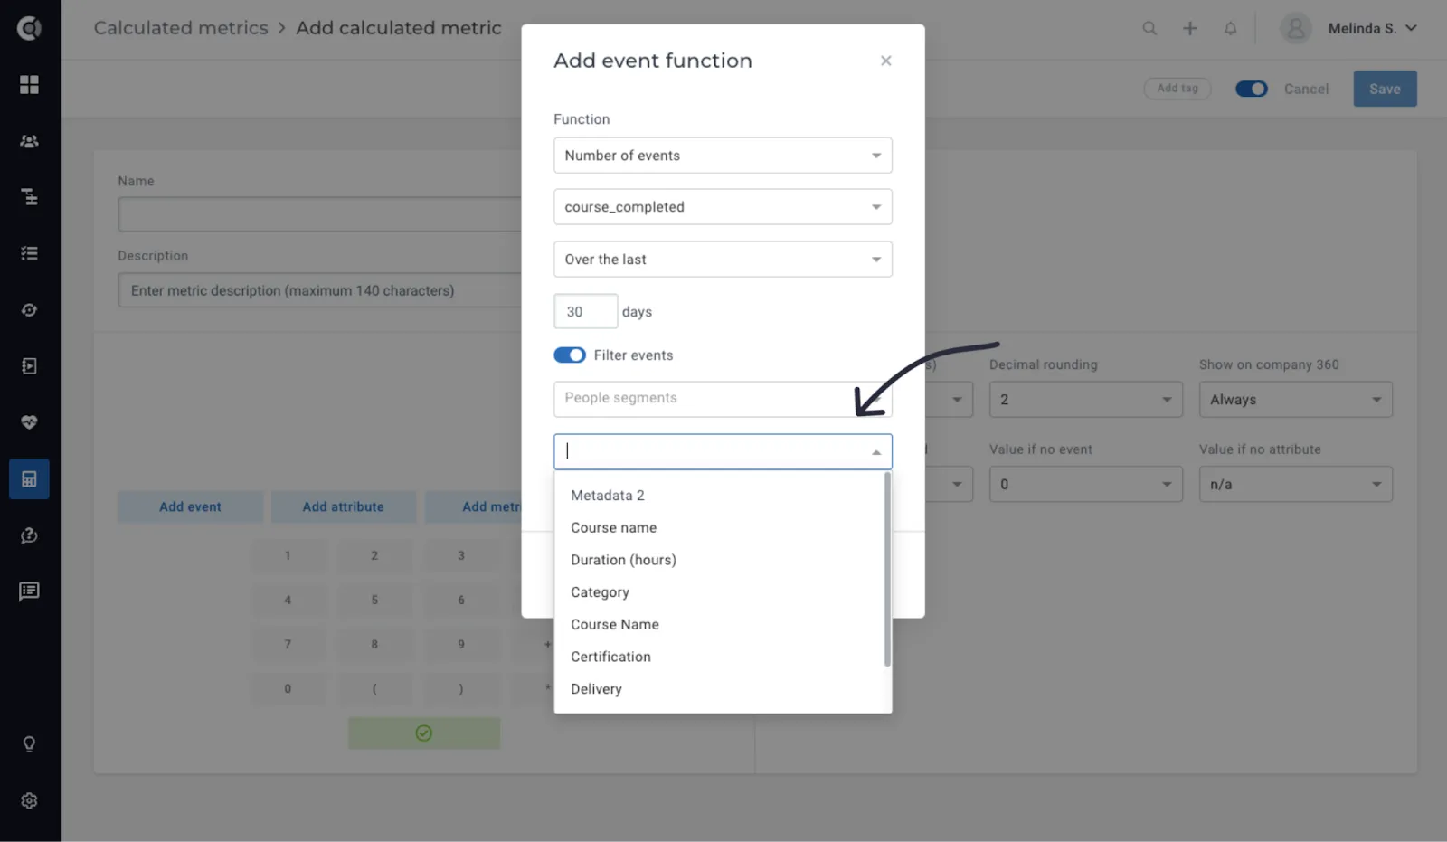The width and height of the screenshot is (1447, 842).
Task: Open the Decimal rounding dropdown
Action: click(1085, 400)
